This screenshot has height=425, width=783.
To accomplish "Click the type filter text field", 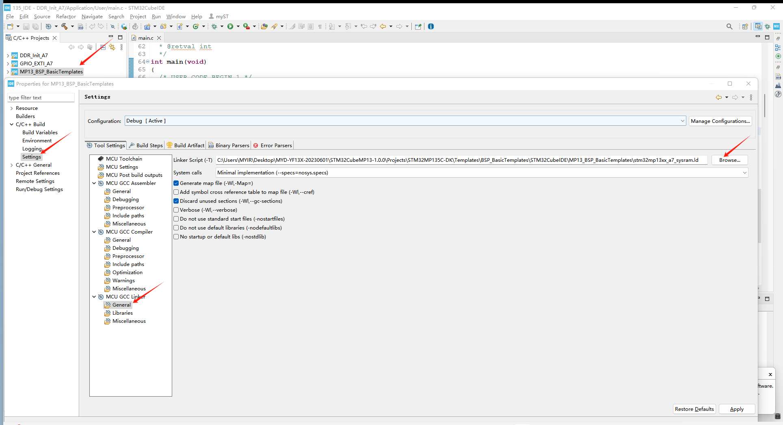I will pos(41,98).
